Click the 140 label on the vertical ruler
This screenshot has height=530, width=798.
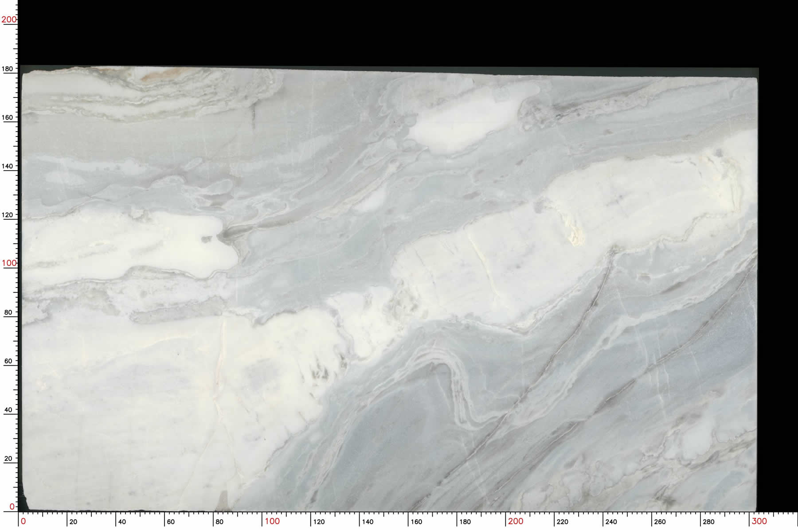(x=8, y=167)
